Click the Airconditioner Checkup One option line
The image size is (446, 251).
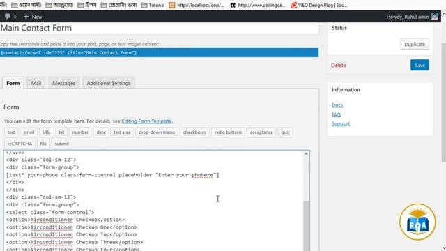tap(71, 227)
